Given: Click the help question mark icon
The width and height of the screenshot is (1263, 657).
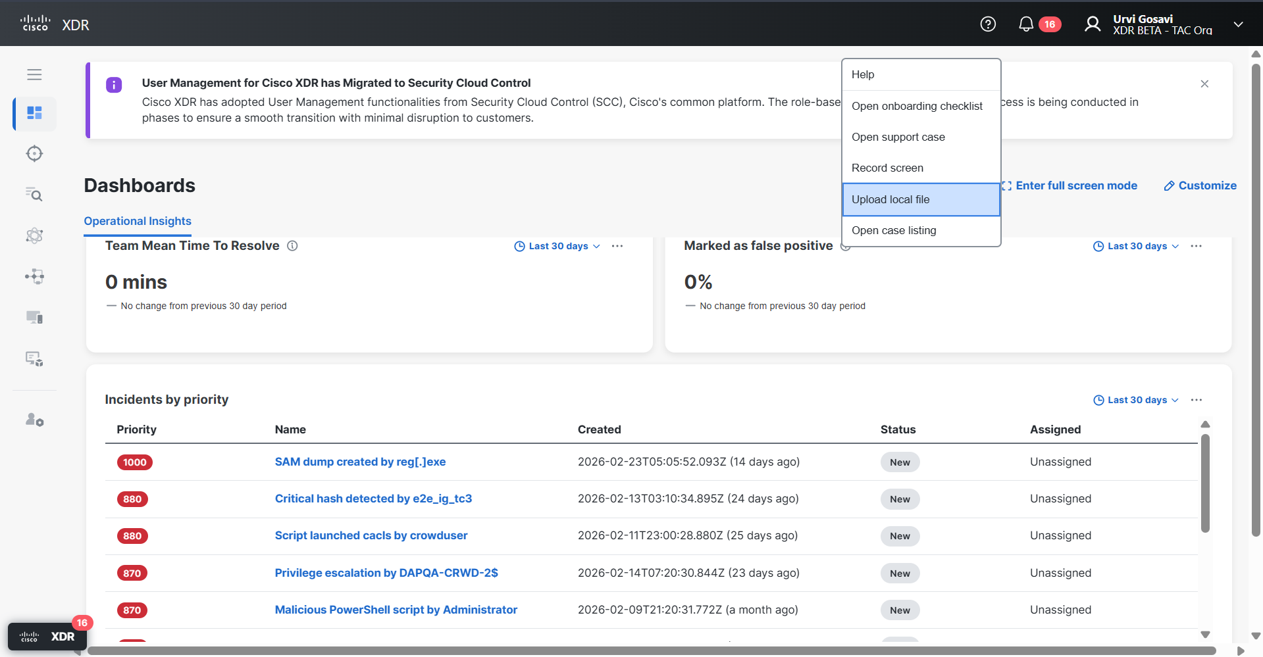Looking at the screenshot, I should [x=988, y=24].
